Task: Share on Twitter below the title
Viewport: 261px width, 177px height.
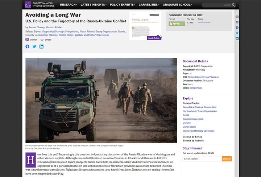Action: tap(34, 46)
